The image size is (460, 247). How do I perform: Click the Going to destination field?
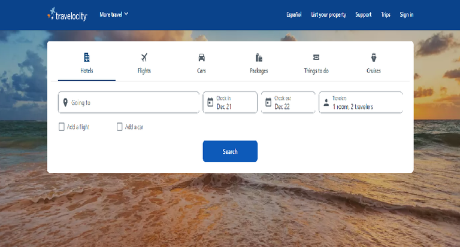129,102
